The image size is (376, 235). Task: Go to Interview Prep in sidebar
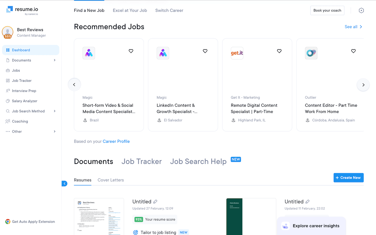coord(24,91)
